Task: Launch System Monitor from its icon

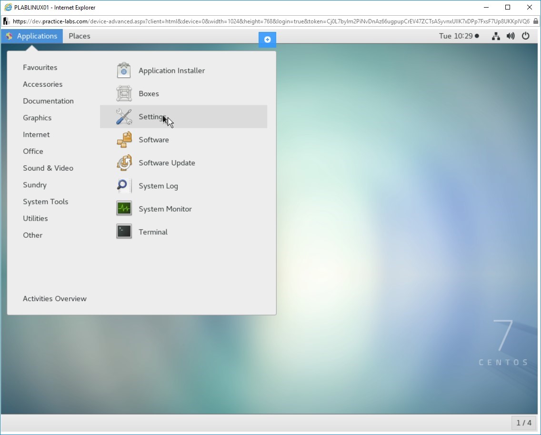Action: pos(124,209)
